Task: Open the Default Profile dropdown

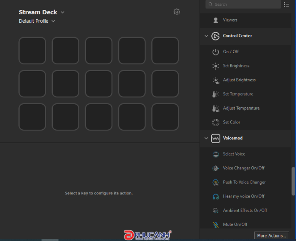Action: 53,21
